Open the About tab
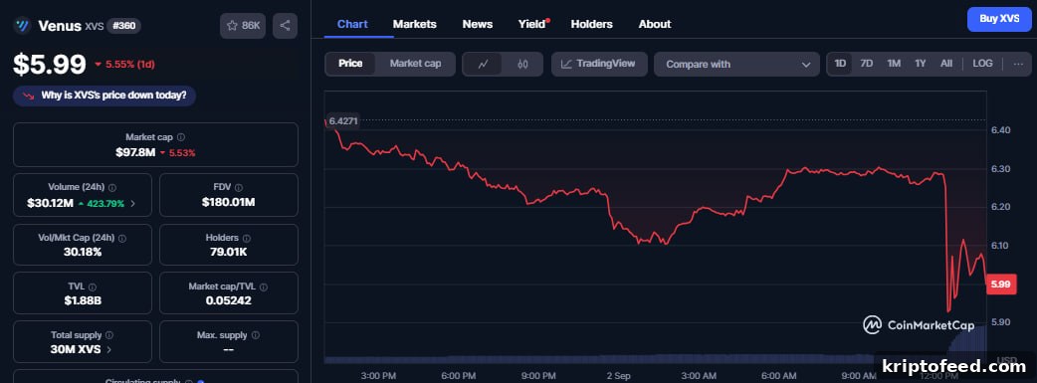Image resolution: width=1037 pixels, height=383 pixels. coord(655,24)
